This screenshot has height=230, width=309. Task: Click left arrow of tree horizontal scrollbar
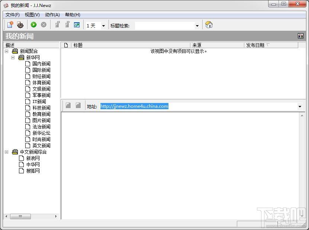point(6,216)
